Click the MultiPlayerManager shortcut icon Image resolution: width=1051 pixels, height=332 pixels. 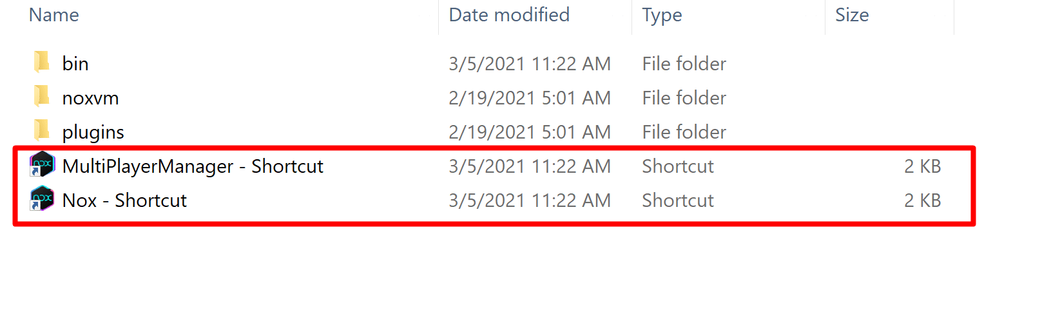tap(43, 165)
